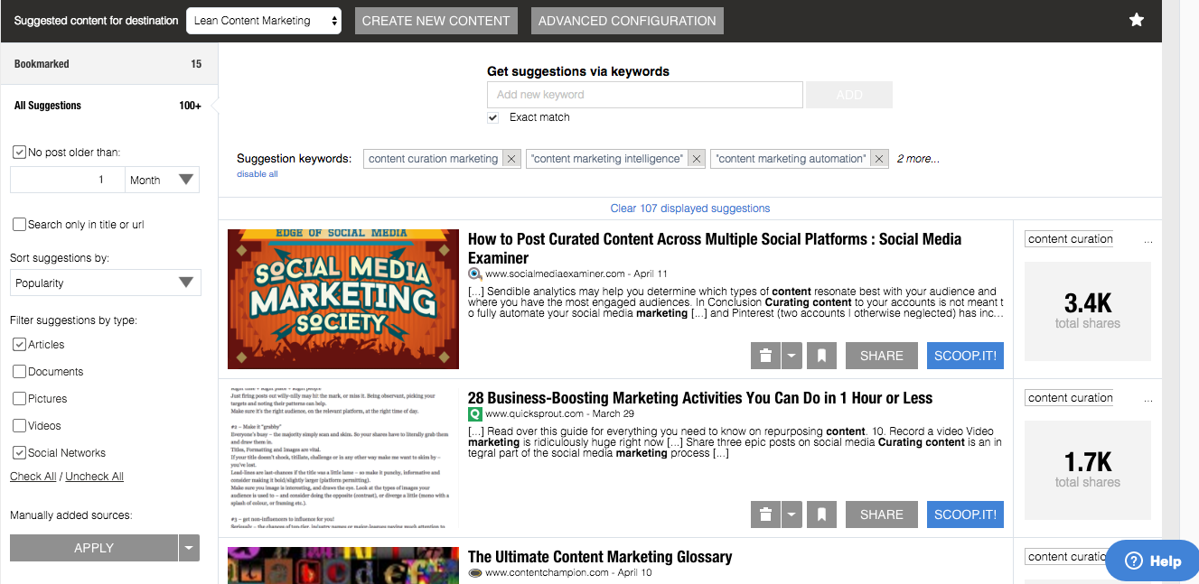Viewport: 1199px width, 584px height.
Task: Uncheck the Social Networks type filter
Action: [x=19, y=452]
